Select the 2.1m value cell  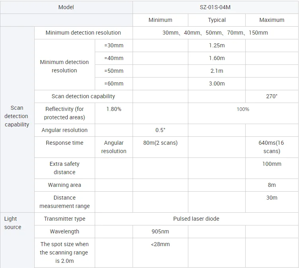click(217, 71)
